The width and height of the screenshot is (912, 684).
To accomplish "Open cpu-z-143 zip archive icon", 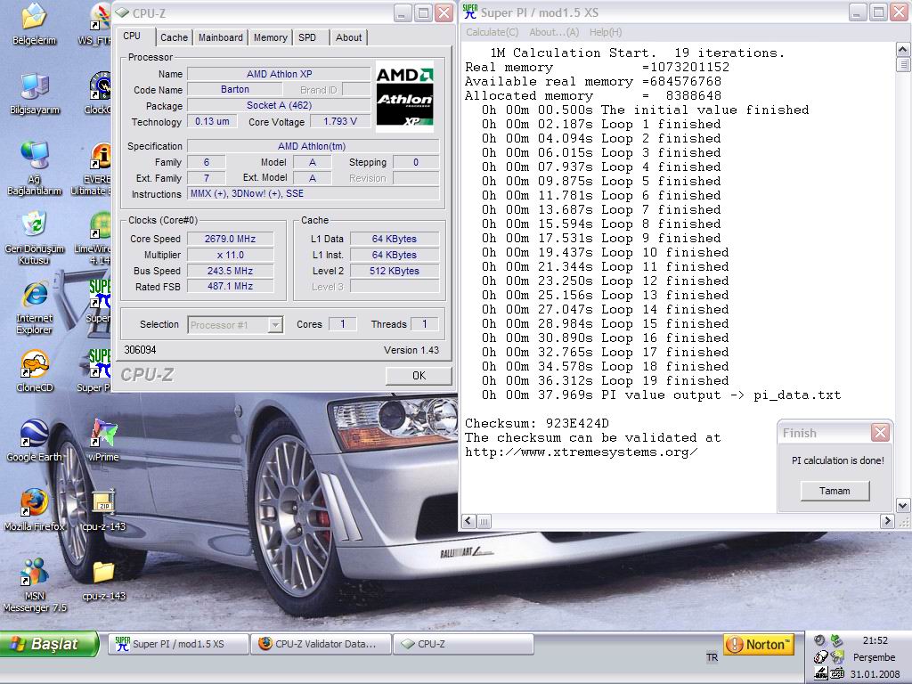I will pos(103,510).
